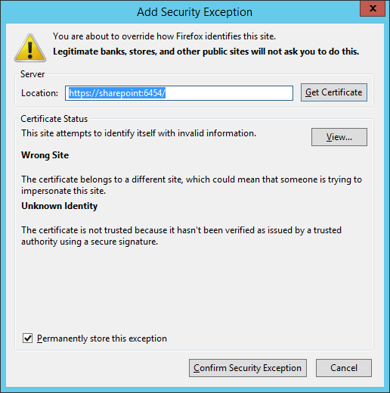Uncheck the permanently store exception checkbox
This screenshot has height=393, width=390.
coord(27,338)
